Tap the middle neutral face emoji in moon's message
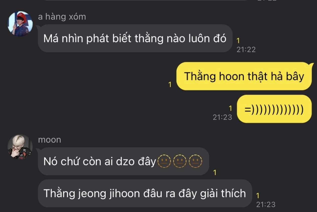The image size is (317, 212). click(x=180, y=162)
